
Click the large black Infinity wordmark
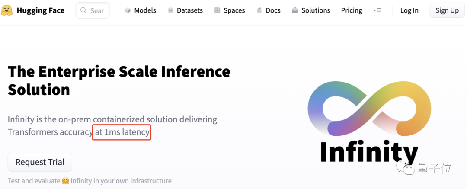(x=369, y=153)
